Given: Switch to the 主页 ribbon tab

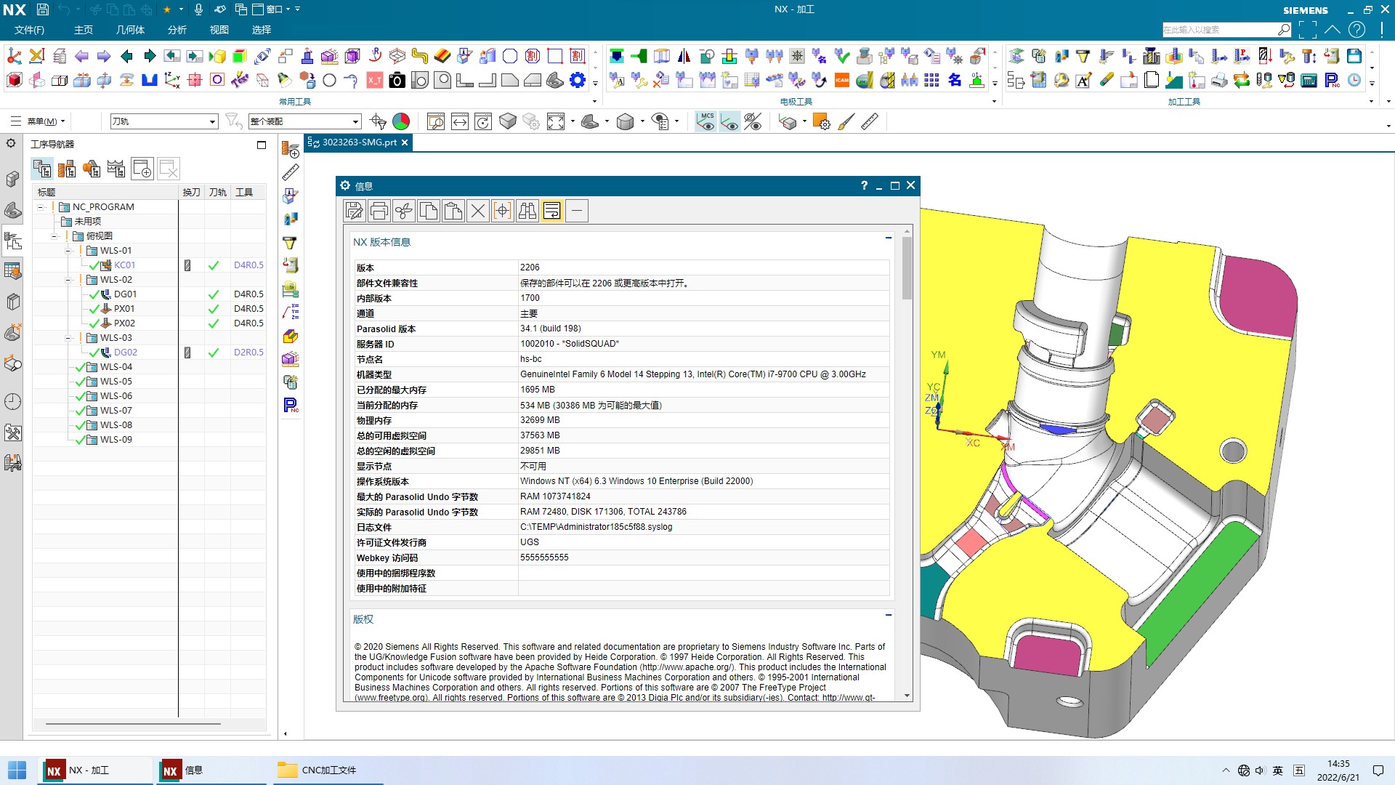Looking at the screenshot, I should pos(84,30).
